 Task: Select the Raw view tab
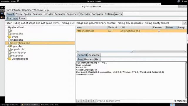80,59
